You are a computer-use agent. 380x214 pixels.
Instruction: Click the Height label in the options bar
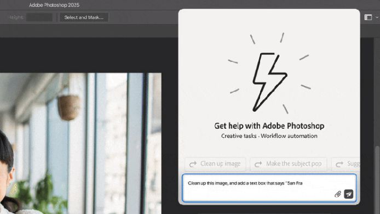point(16,17)
